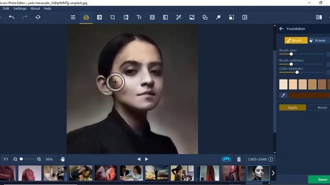Open the layout grid tool icon
Viewport: 330px width, 185px height.
click(244, 17)
